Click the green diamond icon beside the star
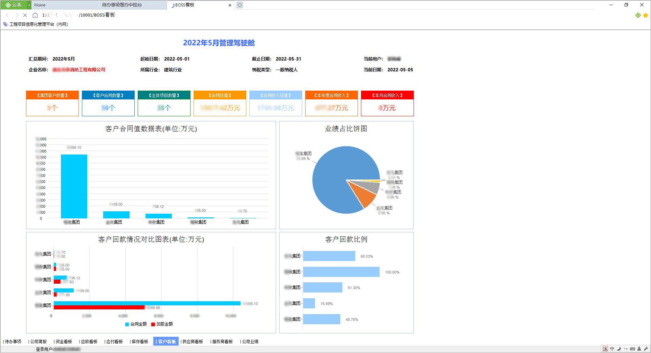Viewport: 651px width, 353px height. (x=638, y=15)
